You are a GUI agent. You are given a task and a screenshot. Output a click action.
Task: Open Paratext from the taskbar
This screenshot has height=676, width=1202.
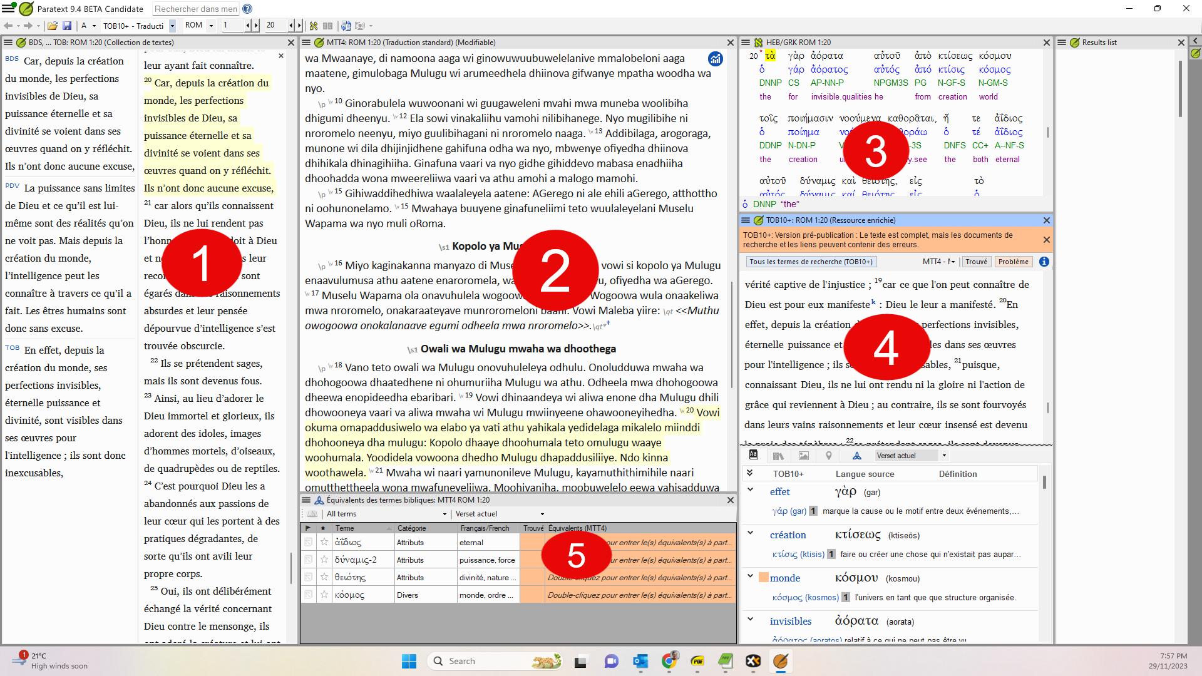point(781,661)
